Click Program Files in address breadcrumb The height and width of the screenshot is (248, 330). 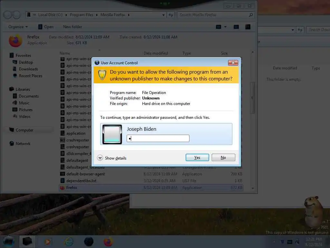click(82, 15)
